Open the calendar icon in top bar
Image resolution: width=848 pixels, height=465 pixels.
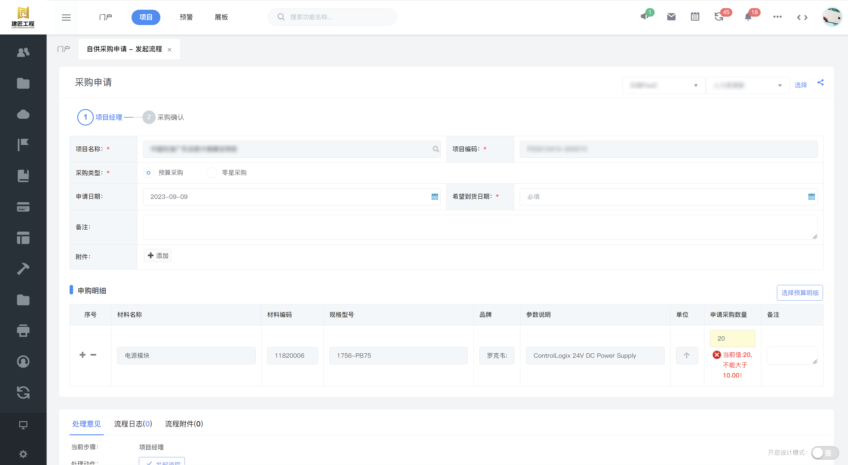pos(695,17)
